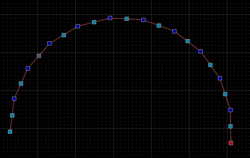Screen dimensions: 250x158
Task: Select the seventh node from the left end
Action: point(49,43)
